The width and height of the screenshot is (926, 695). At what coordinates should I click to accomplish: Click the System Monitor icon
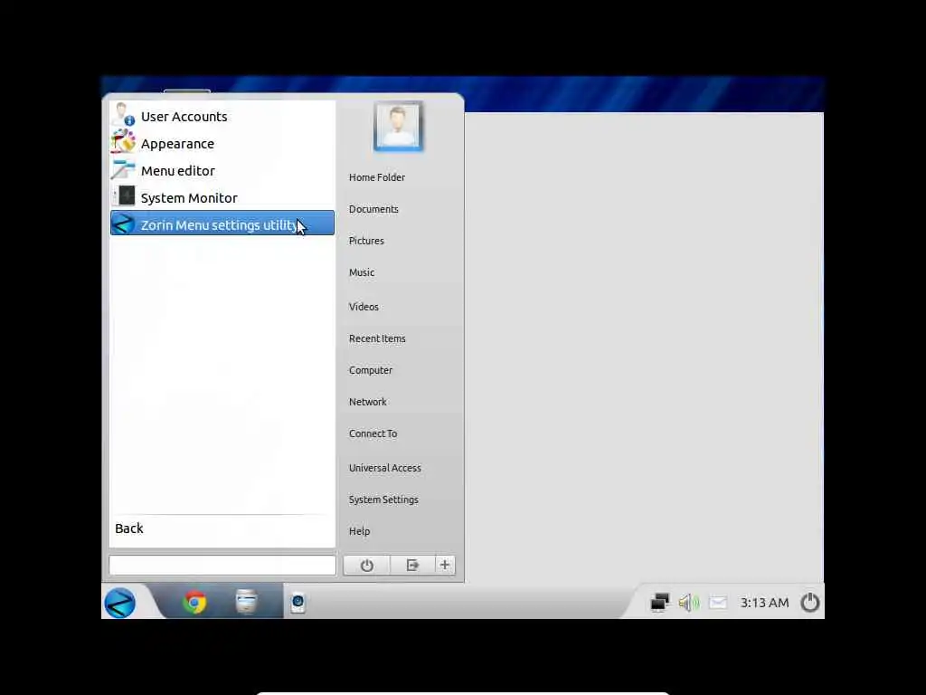click(x=124, y=196)
